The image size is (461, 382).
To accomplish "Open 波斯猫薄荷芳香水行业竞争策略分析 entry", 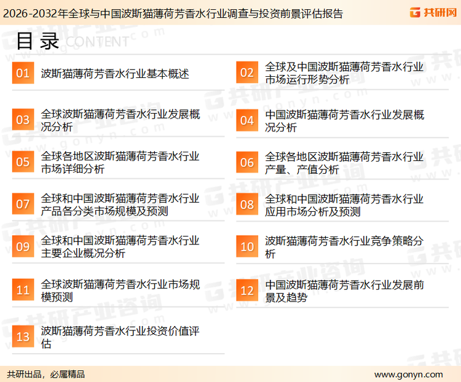I will pos(344,247).
